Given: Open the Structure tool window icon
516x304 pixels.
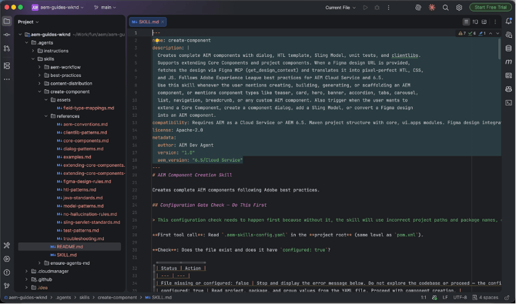Looking at the screenshot, I should 7,66.
